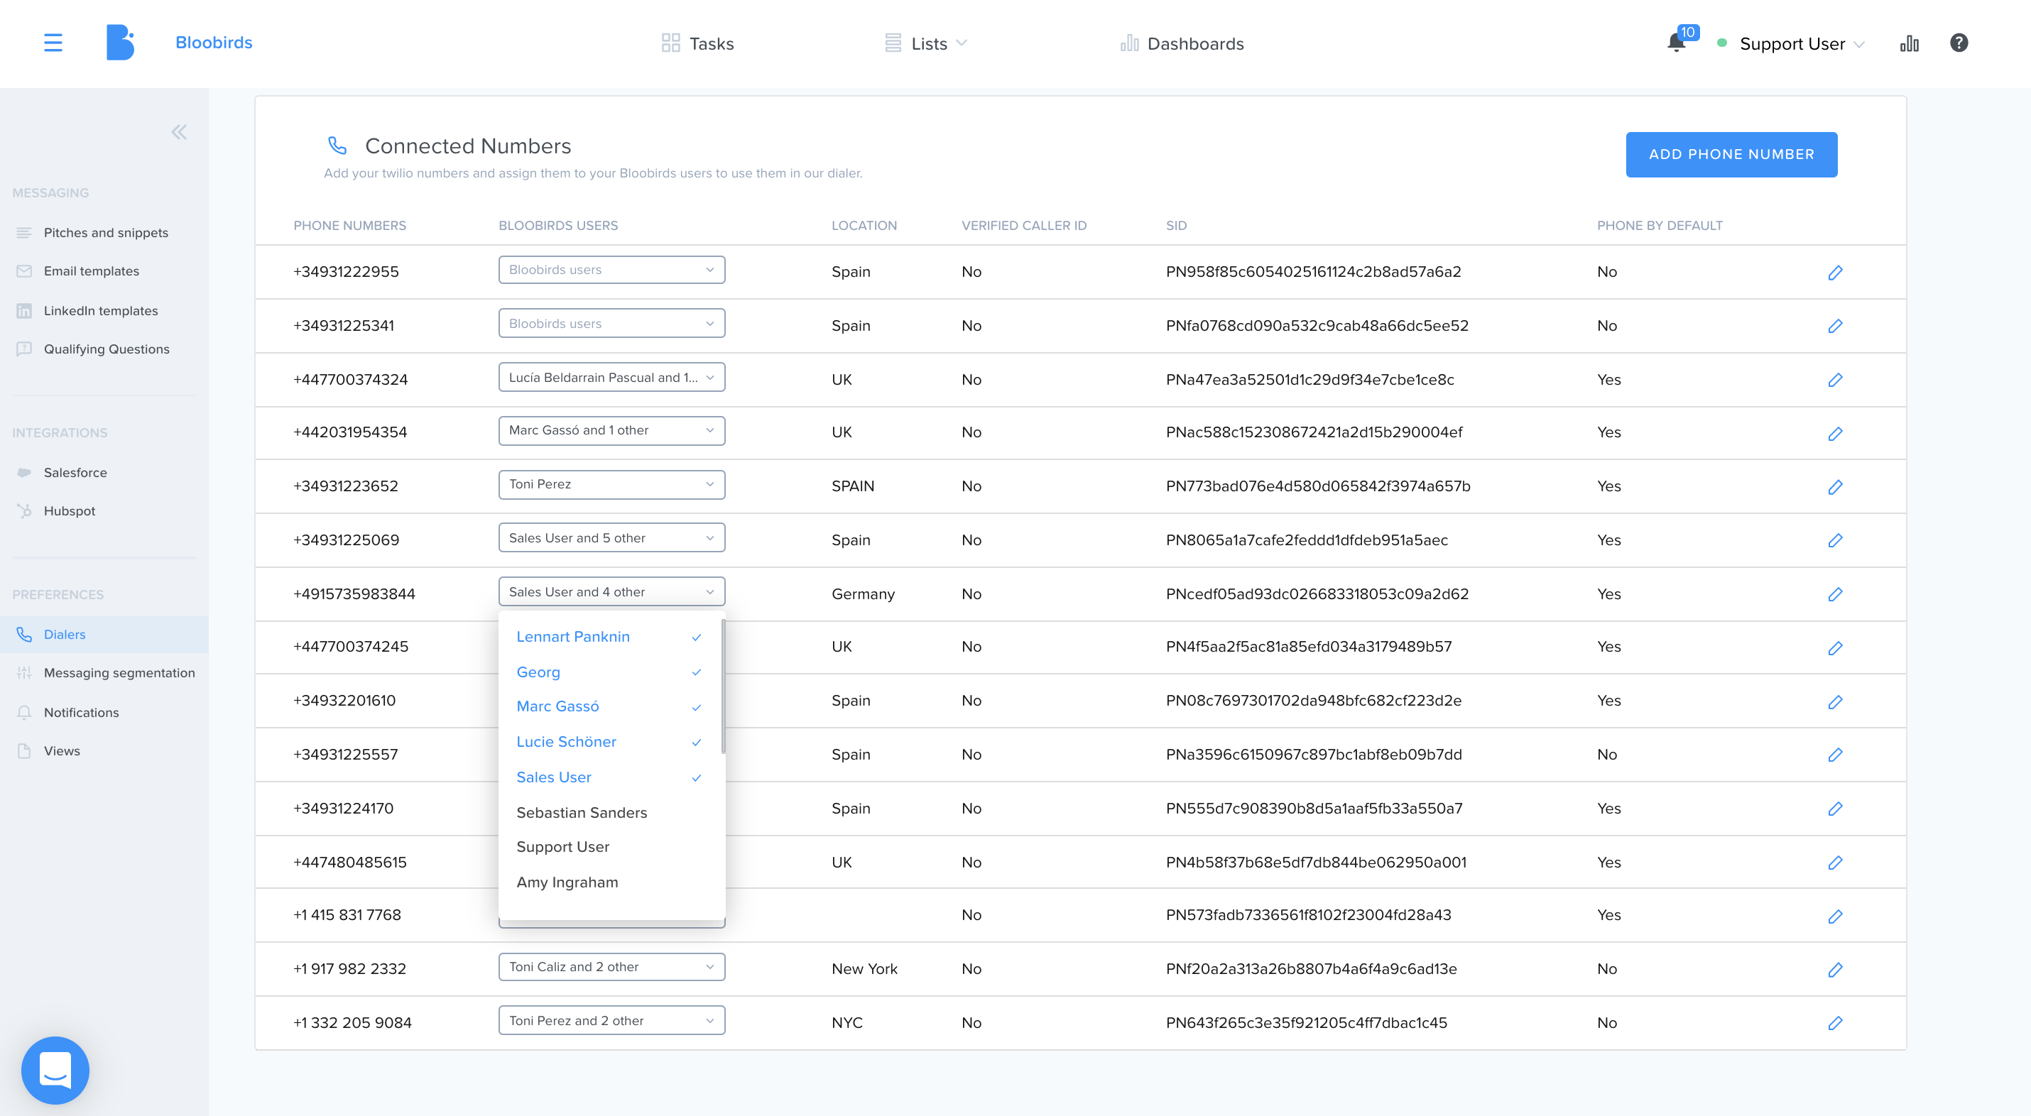
Task: Collapse the sidebar with double chevron
Action: pos(179,131)
